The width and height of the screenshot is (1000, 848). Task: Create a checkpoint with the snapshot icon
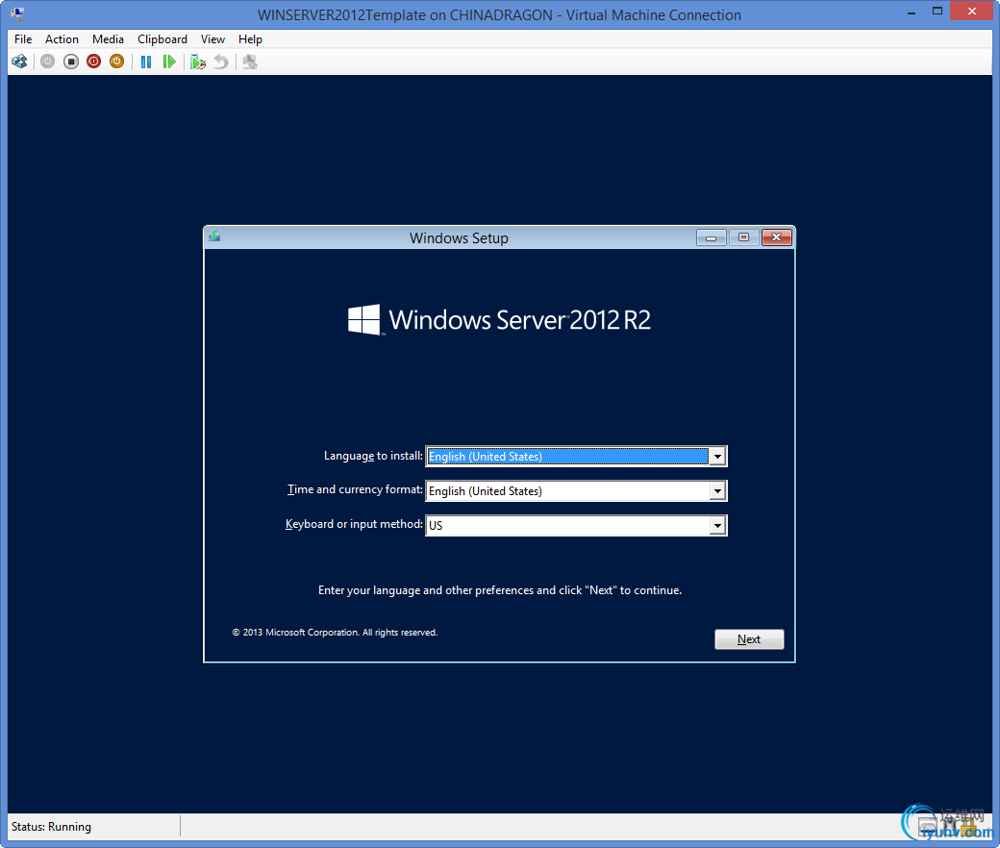pos(198,62)
